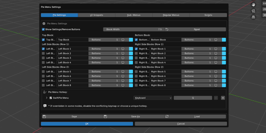The height and width of the screenshot is (133, 266).
Task: Toggle the SwiftPie Menu keymap checkbox
Action: coord(51,98)
